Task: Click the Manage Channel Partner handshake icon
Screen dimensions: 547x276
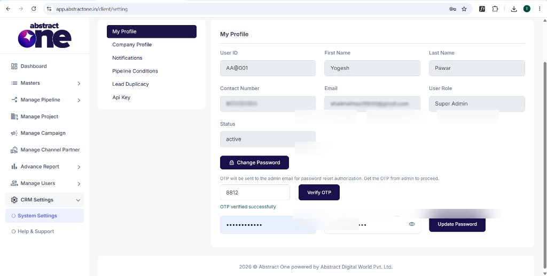Action: [14, 150]
